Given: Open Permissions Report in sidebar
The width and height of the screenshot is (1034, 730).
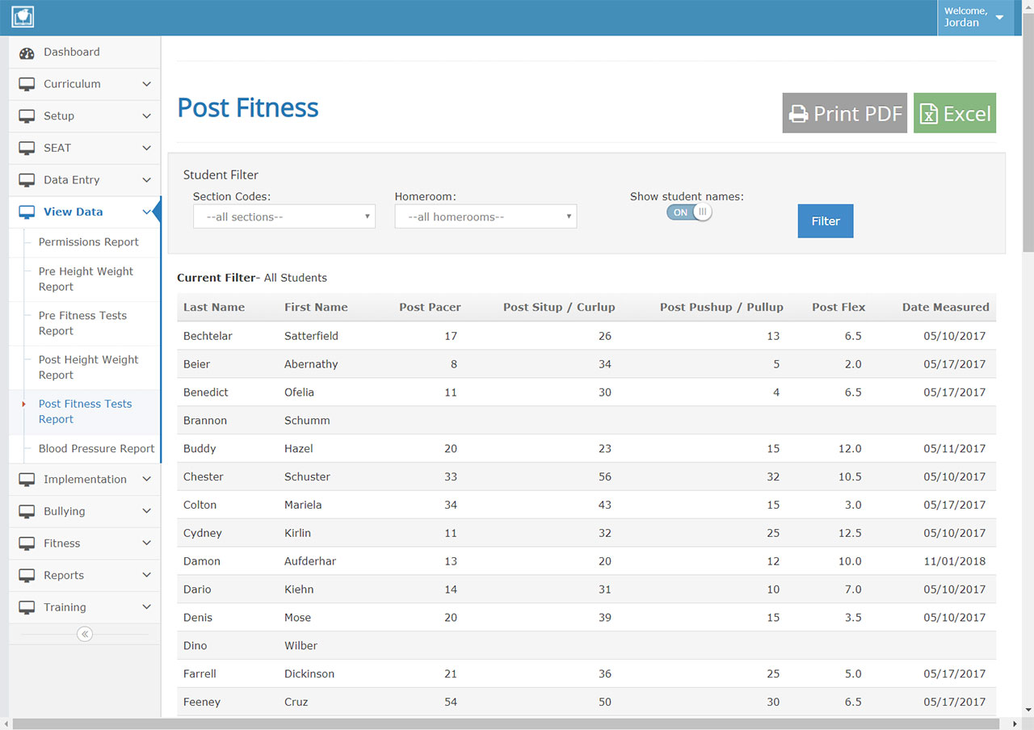Looking at the screenshot, I should (88, 242).
